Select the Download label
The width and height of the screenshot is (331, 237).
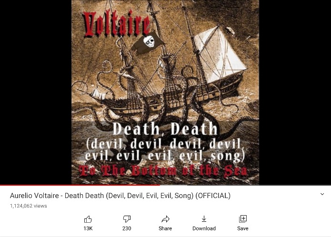(204, 228)
